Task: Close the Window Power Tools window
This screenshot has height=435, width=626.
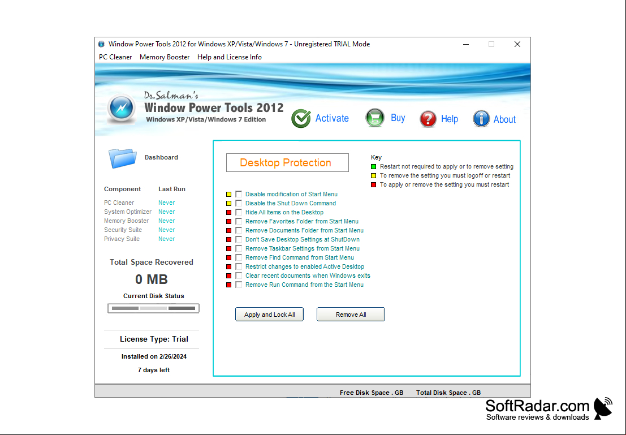Action: coord(517,44)
